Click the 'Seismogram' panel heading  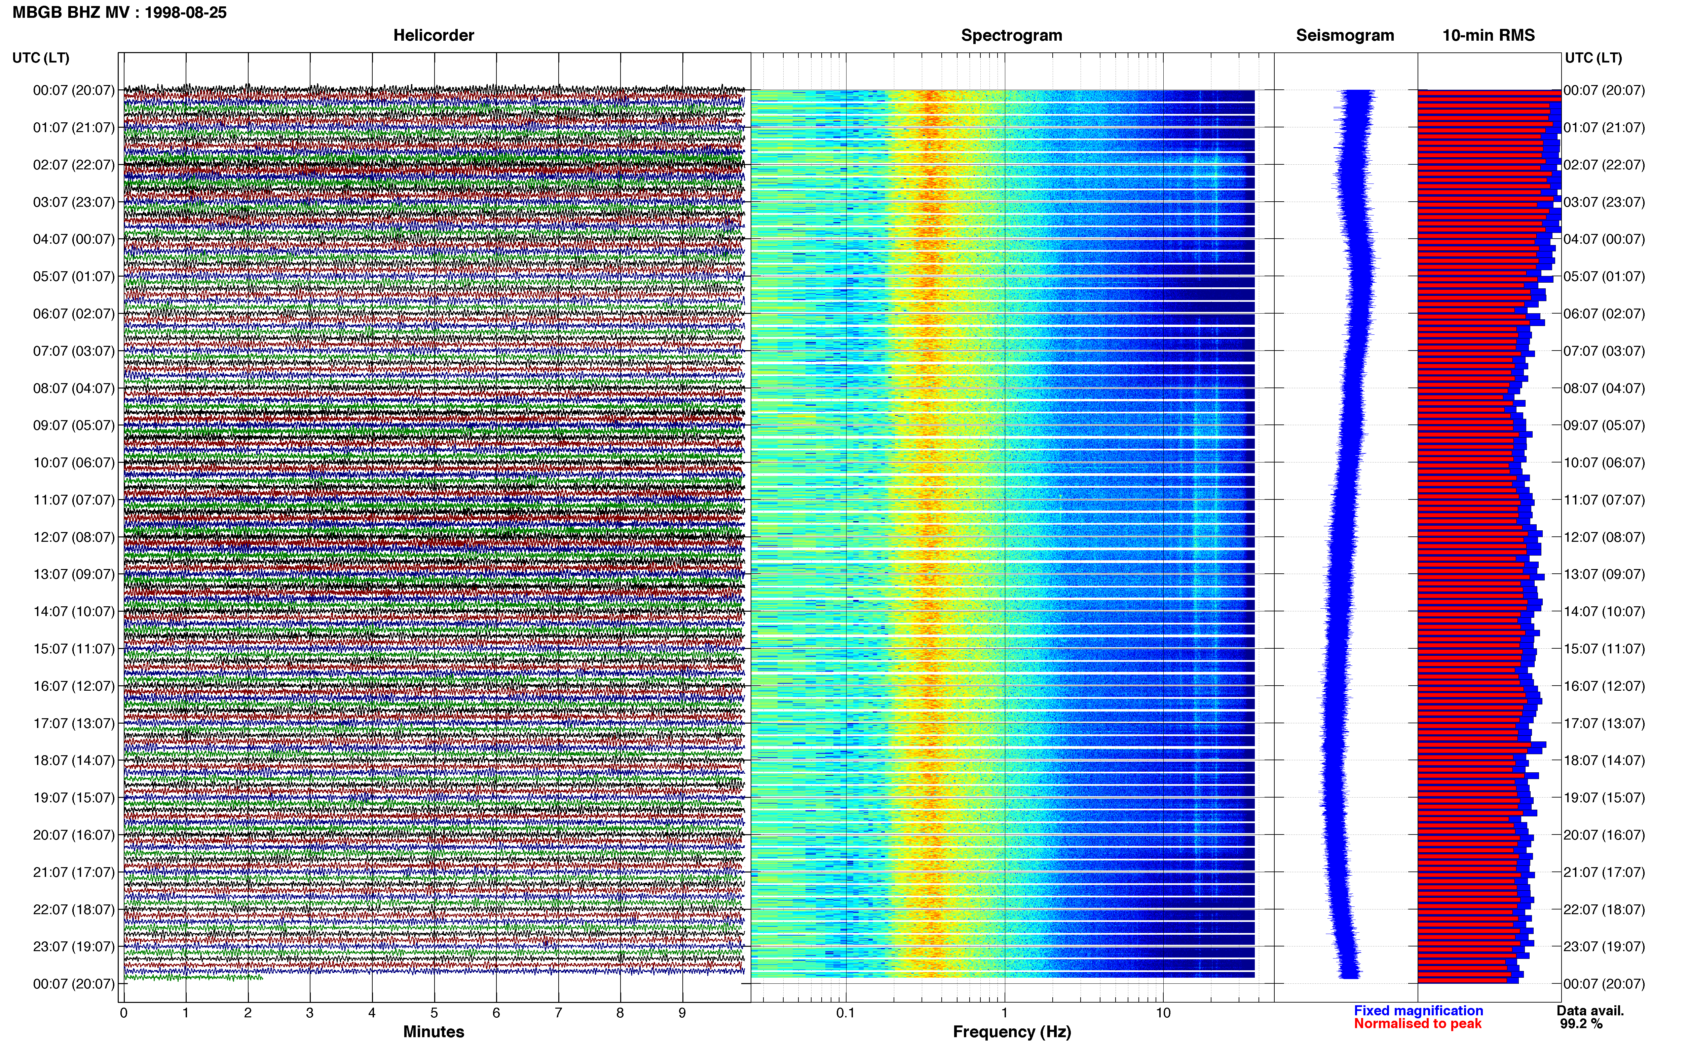coord(1345,36)
